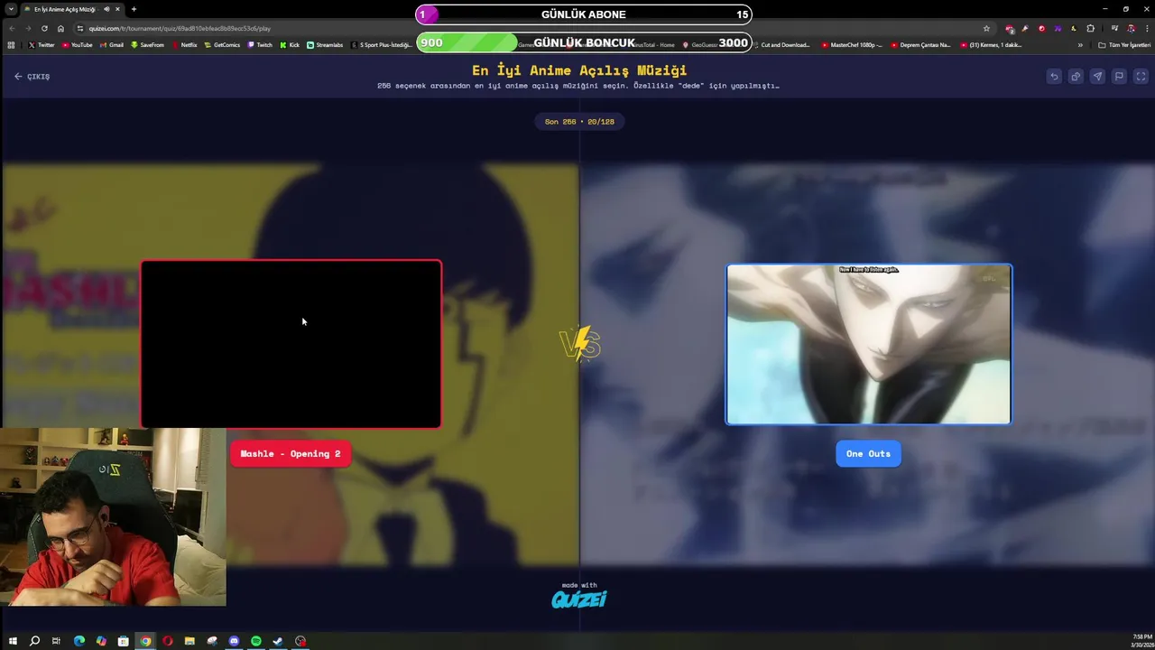Open Discord from taskbar
Screen dimensions: 1155x650
pyautogui.click(x=234, y=641)
